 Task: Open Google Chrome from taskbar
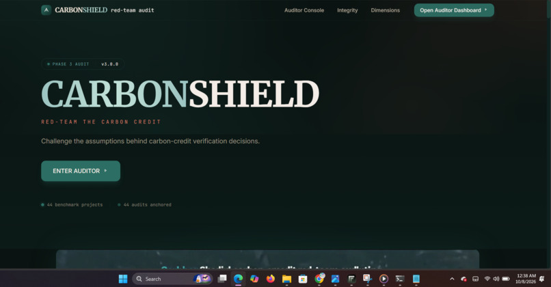(319, 279)
